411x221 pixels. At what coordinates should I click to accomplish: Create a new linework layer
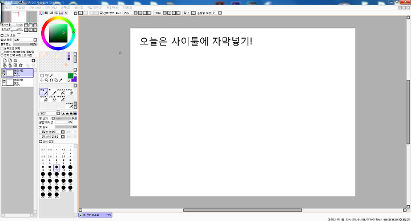[10, 60]
